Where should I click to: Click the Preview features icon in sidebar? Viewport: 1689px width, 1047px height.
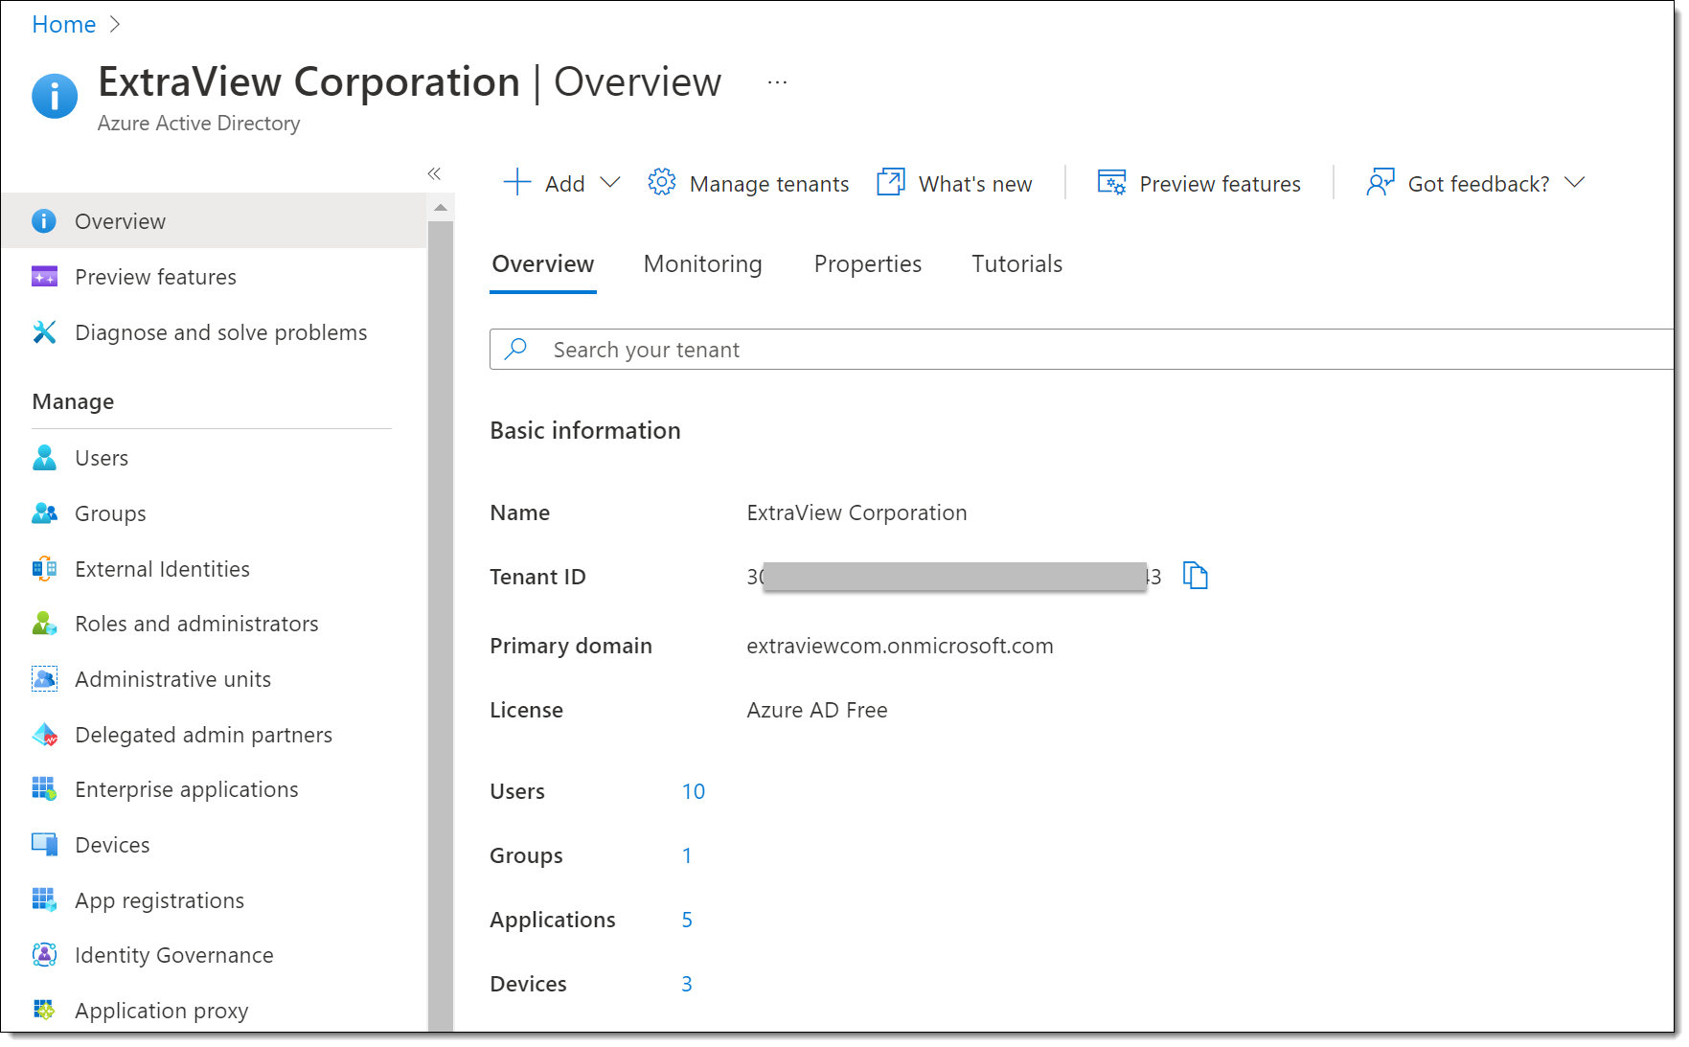44,277
